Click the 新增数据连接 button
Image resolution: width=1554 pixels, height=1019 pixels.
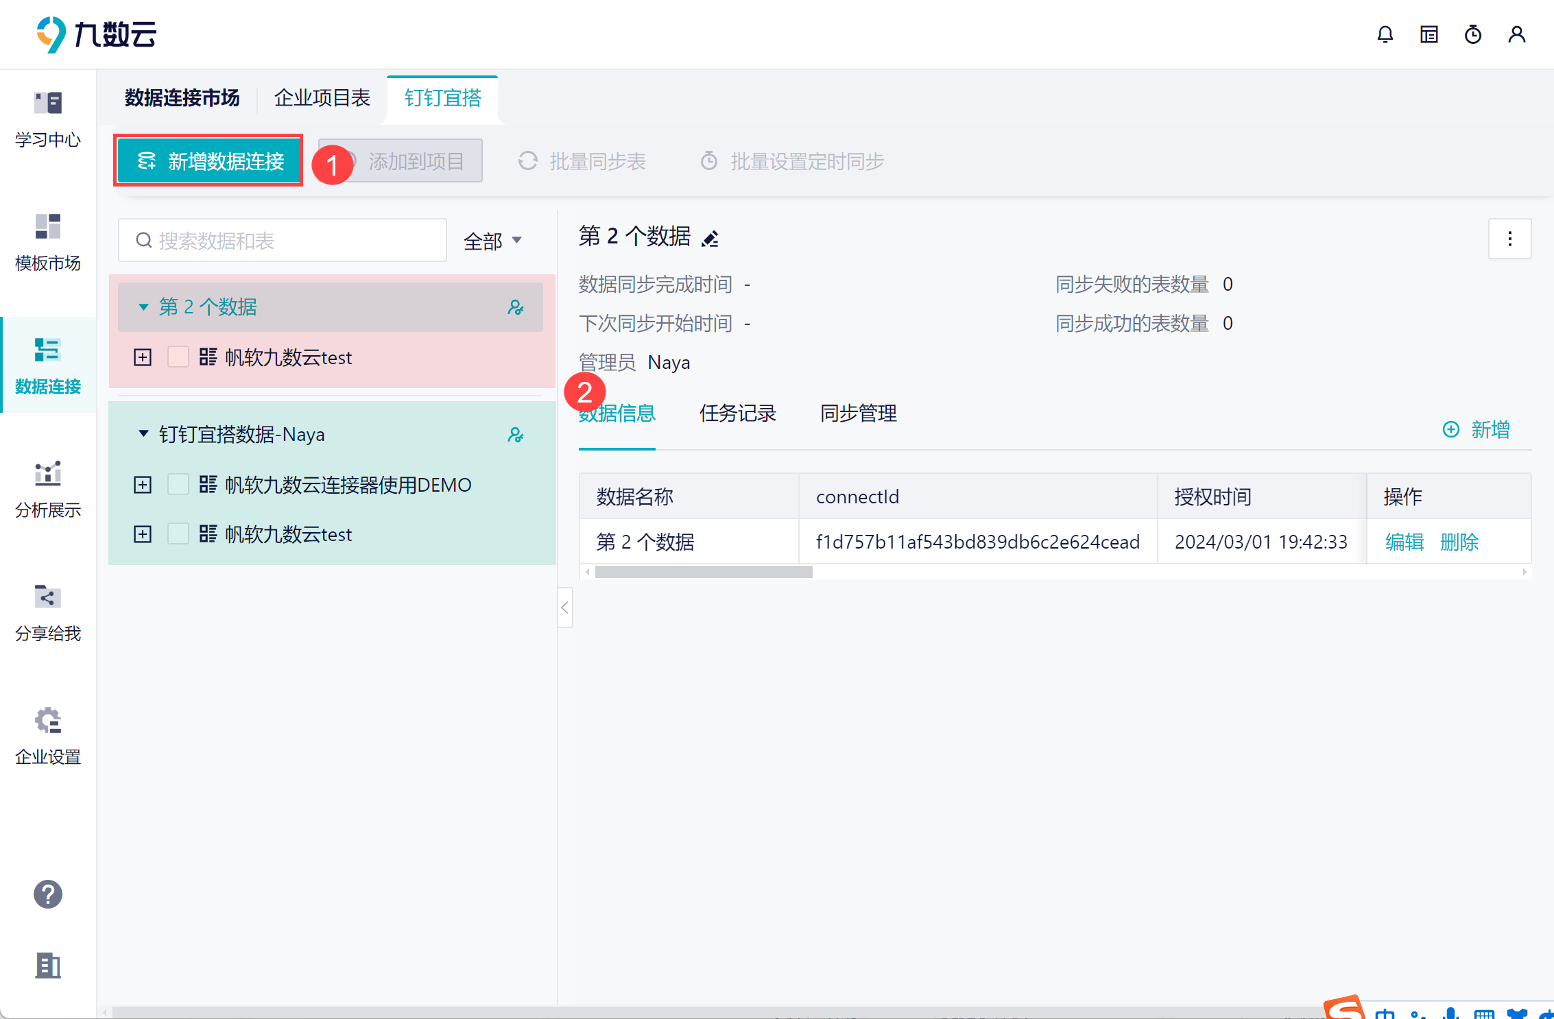tap(209, 161)
